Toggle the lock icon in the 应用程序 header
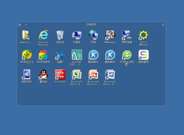Viewport: 184px width, 135px height. click(20, 25)
